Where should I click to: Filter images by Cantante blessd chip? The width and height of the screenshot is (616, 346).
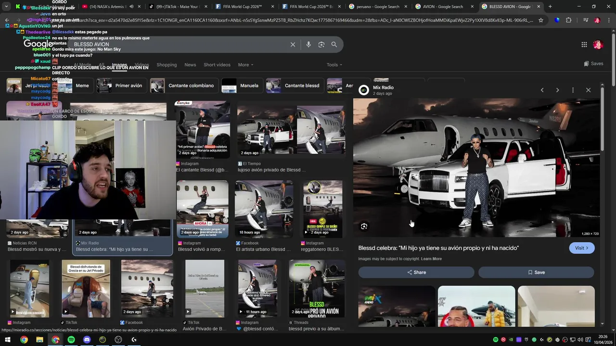point(295,86)
